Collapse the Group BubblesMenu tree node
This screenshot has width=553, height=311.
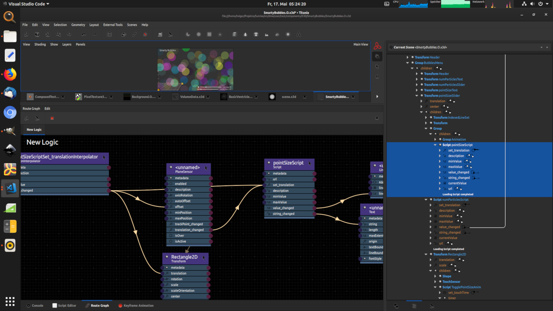click(x=407, y=62)
